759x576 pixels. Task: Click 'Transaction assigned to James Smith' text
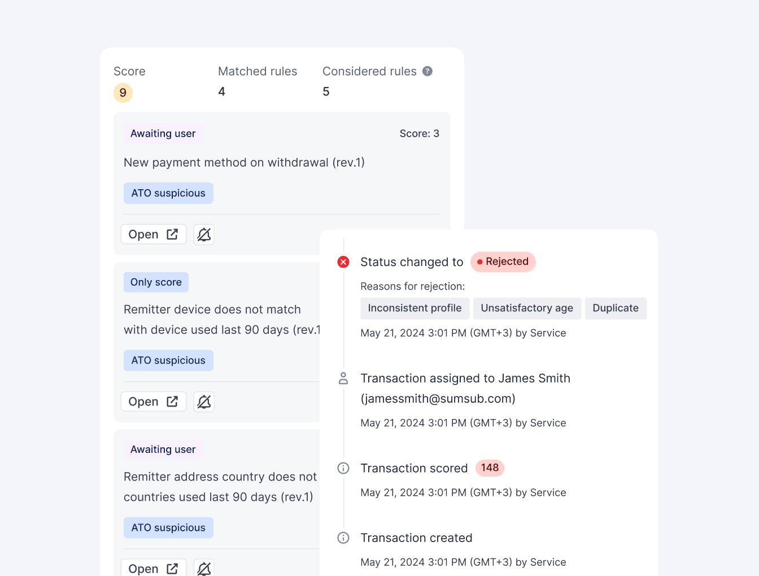tap(465, 378)
